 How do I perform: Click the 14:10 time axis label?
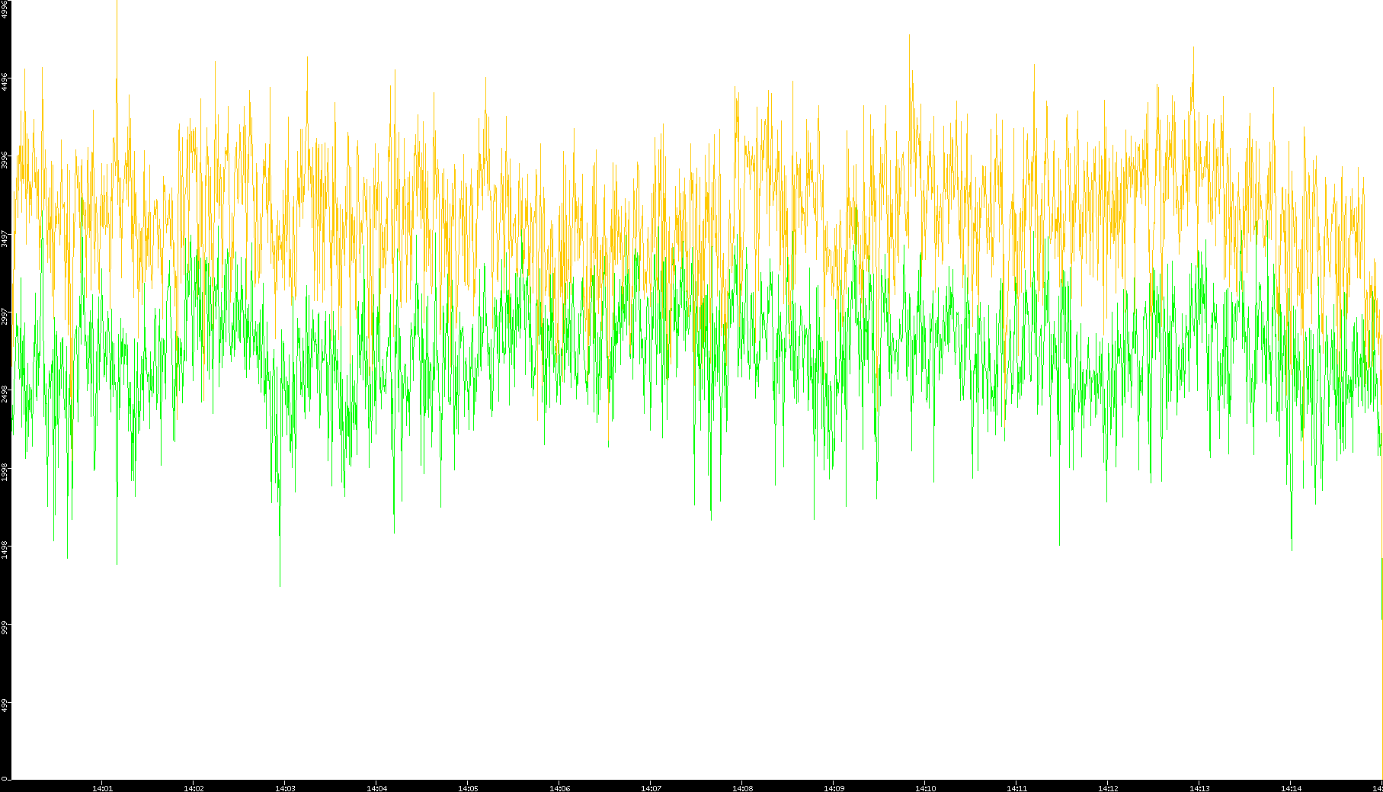click(x=925, y=788)
